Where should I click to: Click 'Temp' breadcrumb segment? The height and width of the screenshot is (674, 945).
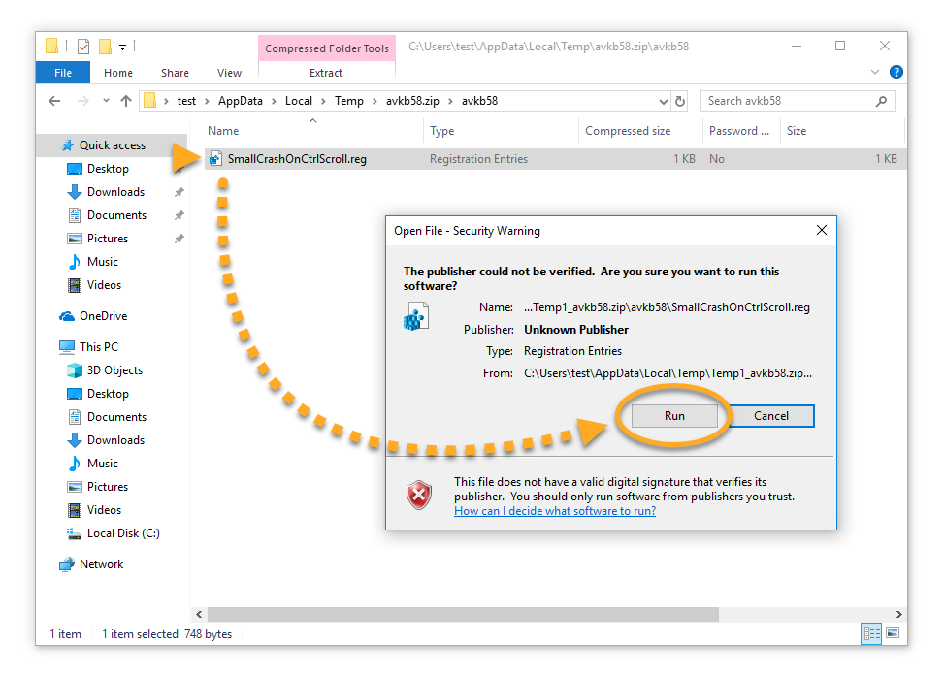click(349, 101)
